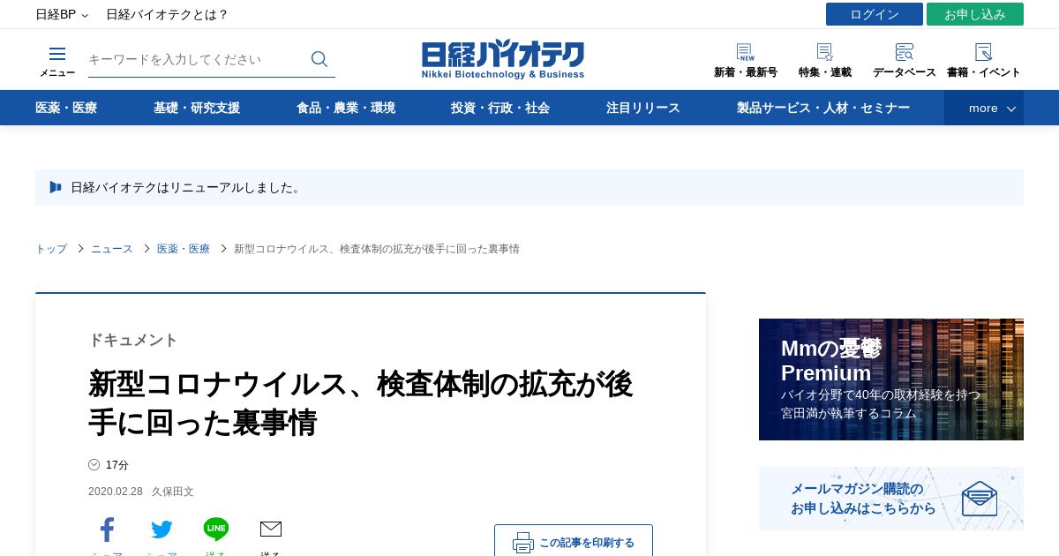1059x556 pixels.
Task: Click the article headline 新型コロナウイルス
Action: coord(362,403)
